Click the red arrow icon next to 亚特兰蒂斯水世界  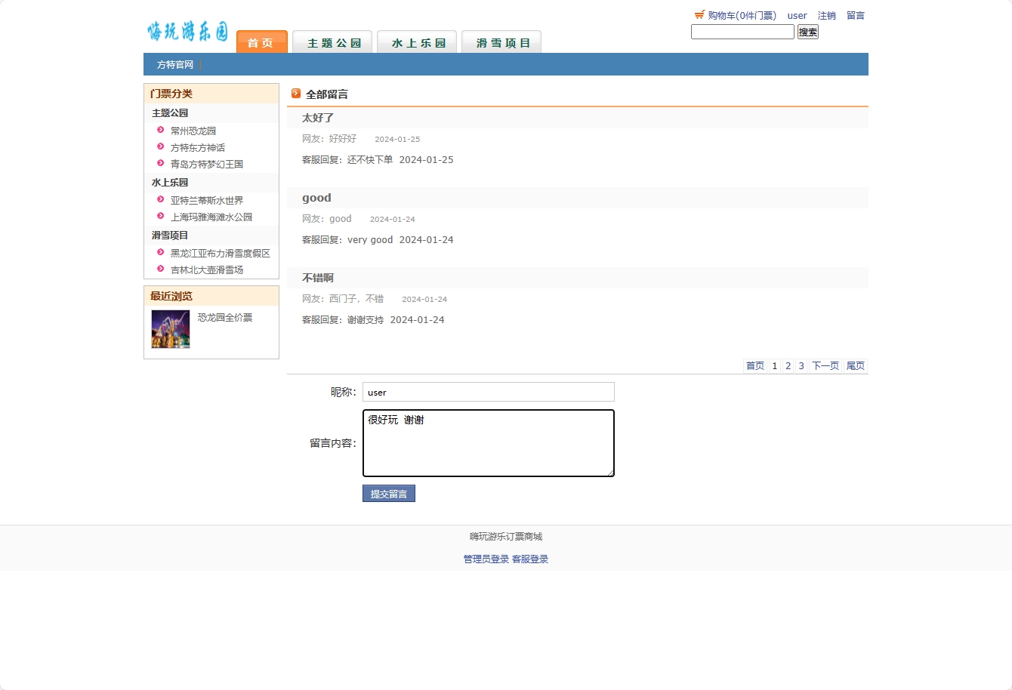click(x=159, y=200)
